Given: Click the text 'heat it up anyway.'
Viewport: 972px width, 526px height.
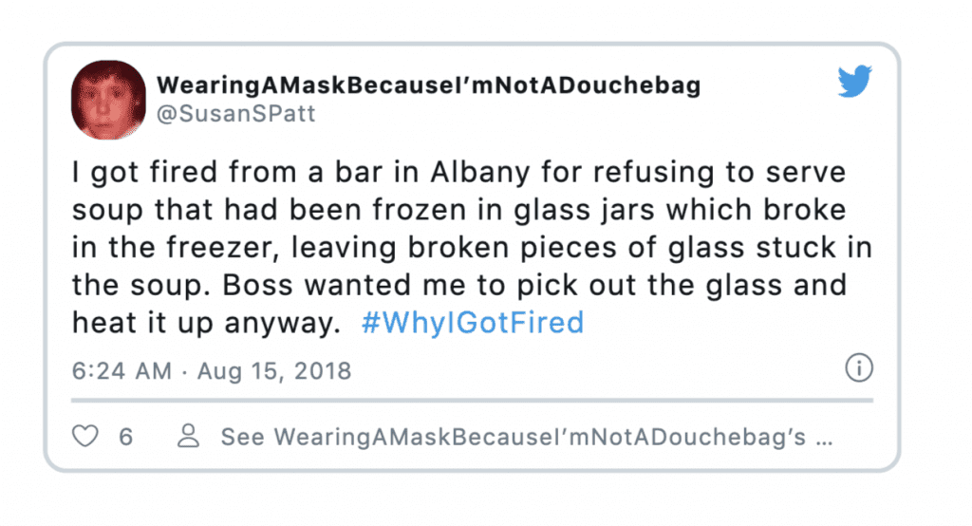Looking at the screenshot, I should (206, 323).
